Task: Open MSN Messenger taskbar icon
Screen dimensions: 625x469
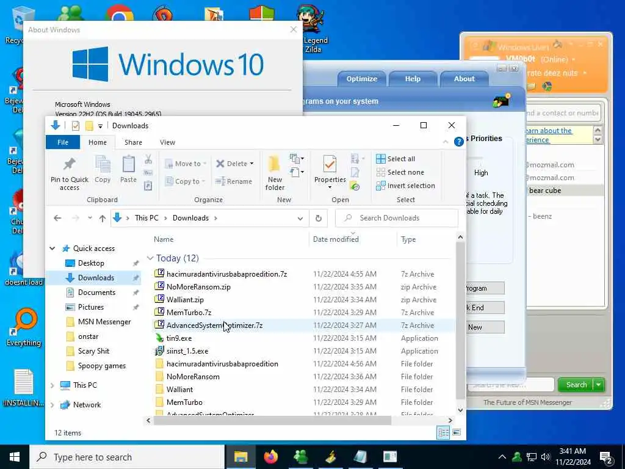Action: 301,457
